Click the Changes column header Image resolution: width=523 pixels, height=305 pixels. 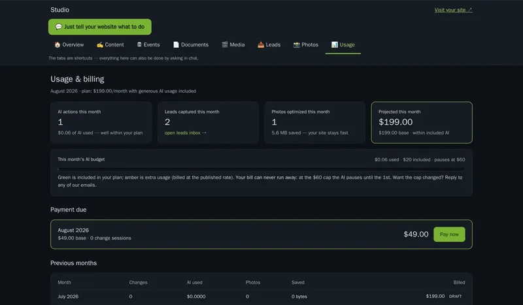pyautogui.click(x=138, y=282)
